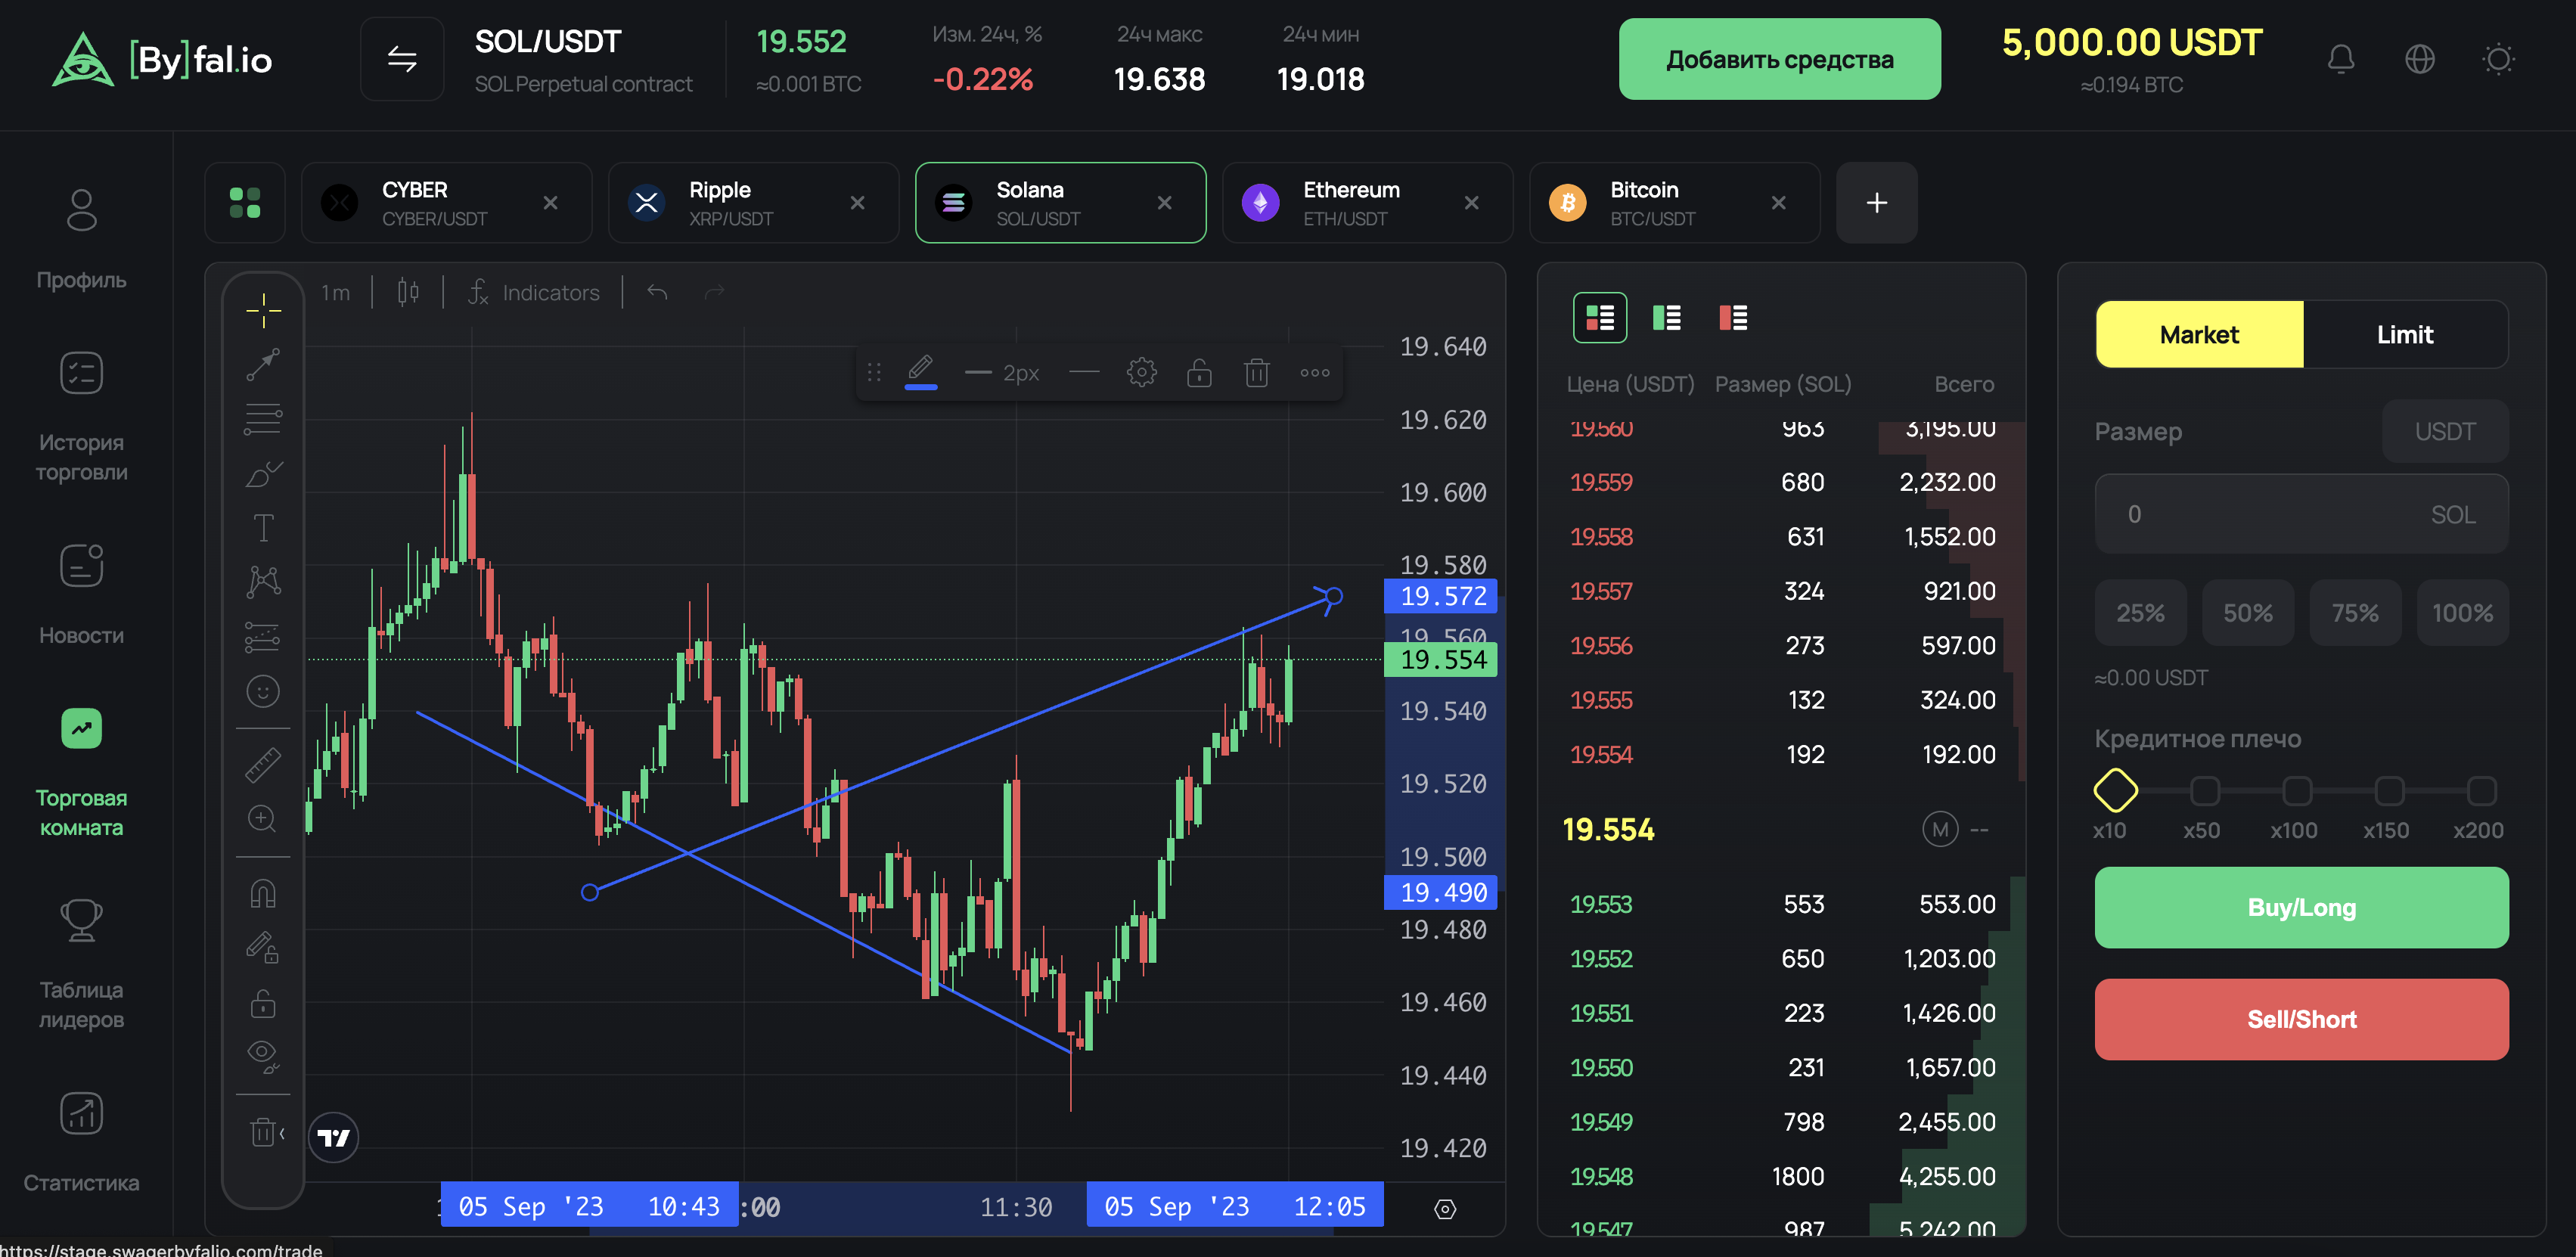This screenshot has width=2576, height=1257.
Task: Open the grid overview of markets
Action: pyautogui.click(x=245, y=203)
